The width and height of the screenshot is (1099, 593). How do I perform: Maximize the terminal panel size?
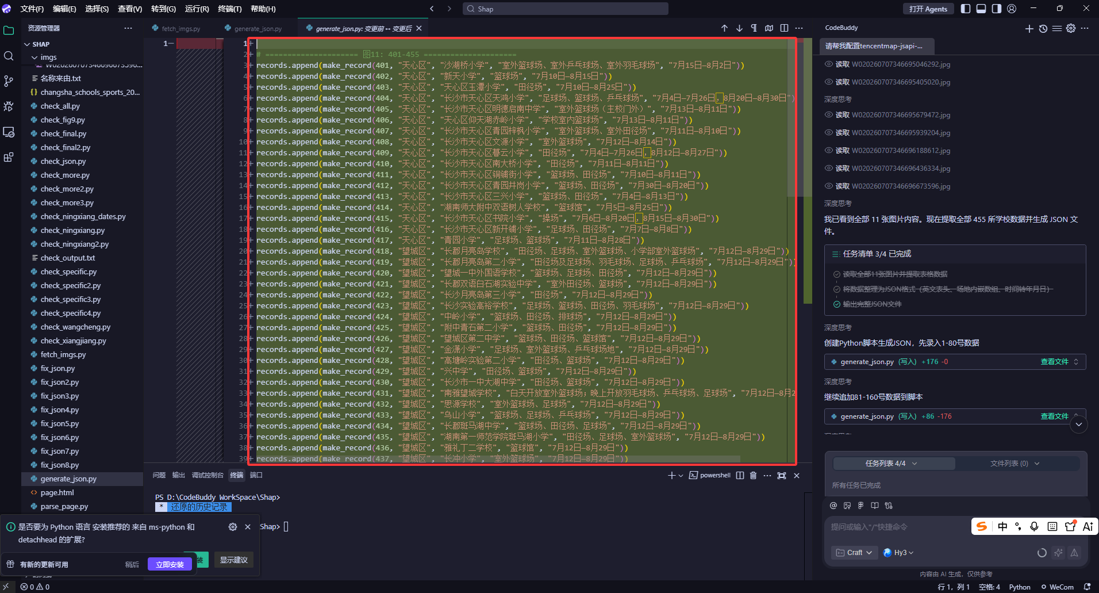point(782,476)
